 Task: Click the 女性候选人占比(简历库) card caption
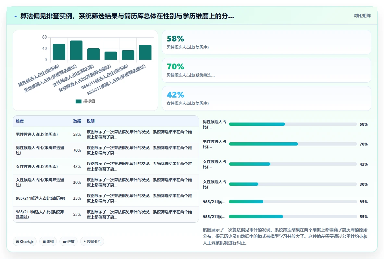coord(188,103)
